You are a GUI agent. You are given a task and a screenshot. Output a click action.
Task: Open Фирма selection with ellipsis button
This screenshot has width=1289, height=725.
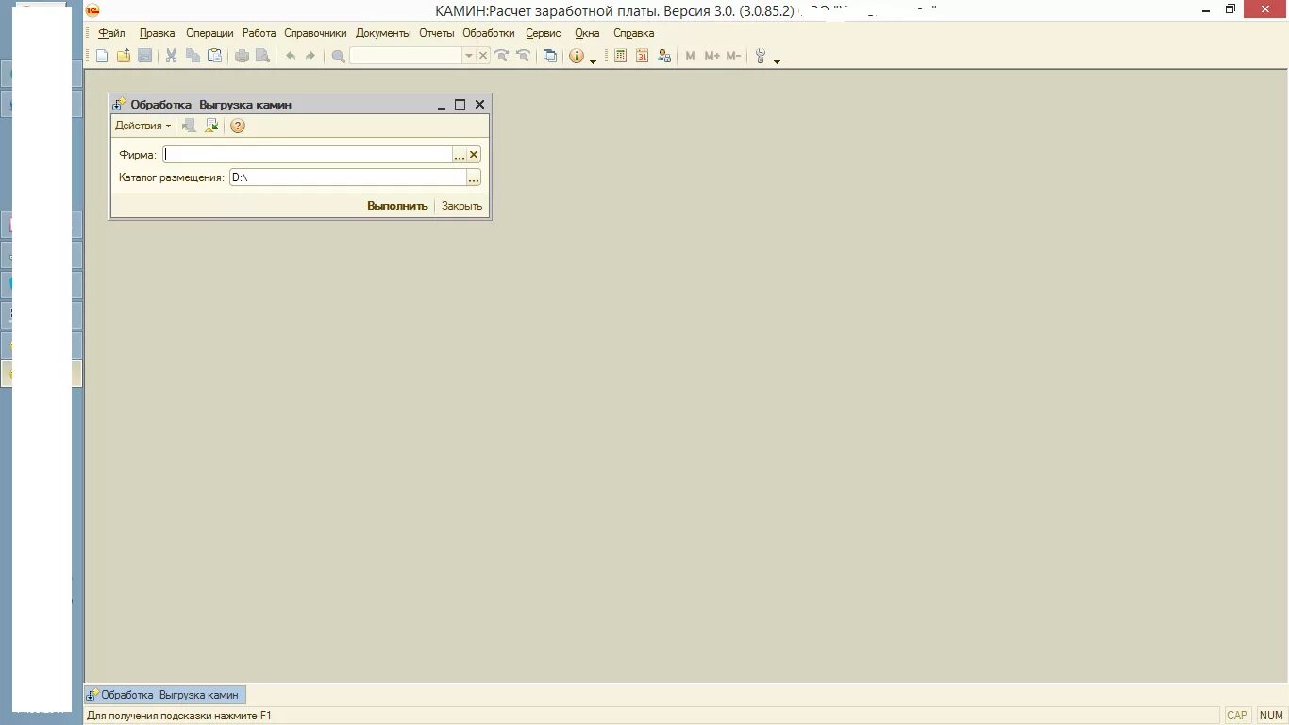click(x=460, y=155)
